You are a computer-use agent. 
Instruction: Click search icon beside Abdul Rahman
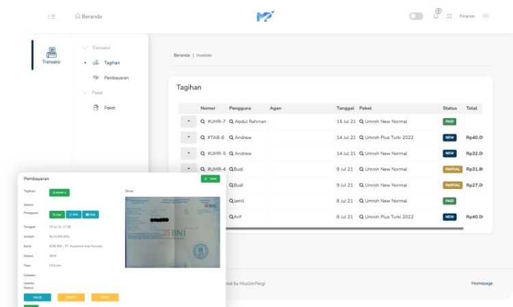click(x=231, y=121)
